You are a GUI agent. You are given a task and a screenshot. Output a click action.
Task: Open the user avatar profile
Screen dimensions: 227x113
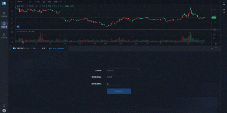tap(4, 111)
